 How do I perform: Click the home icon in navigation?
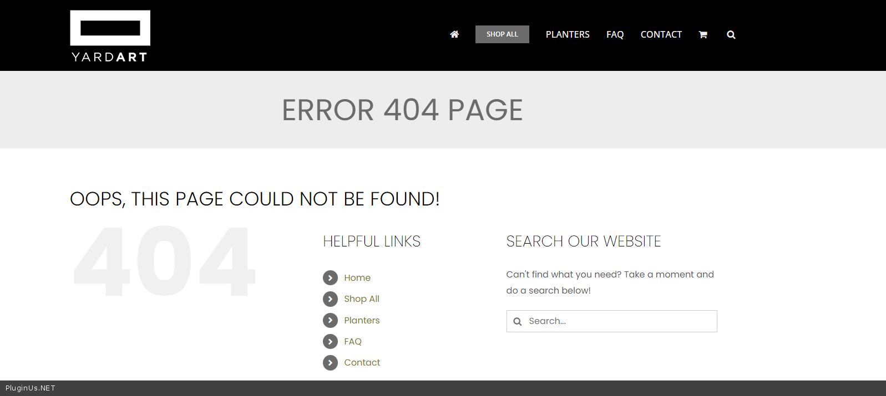(x=454, y=34)
